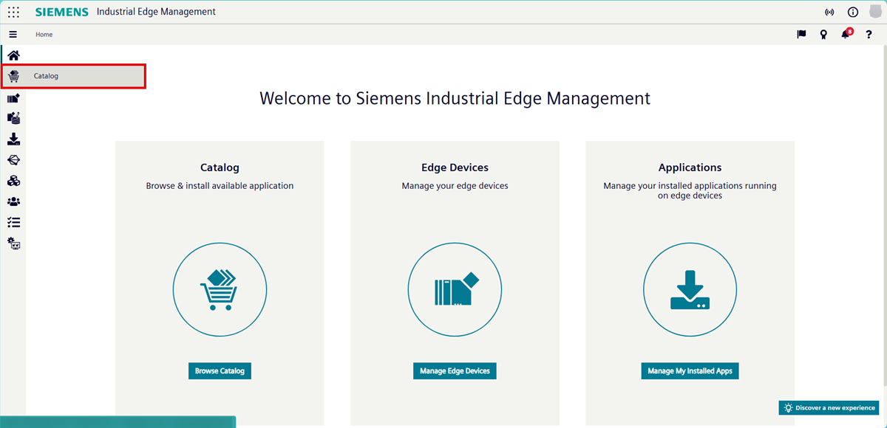Screen dimensions: 887x428
Task: Click the Browse Catalog button
Action: 220,370
